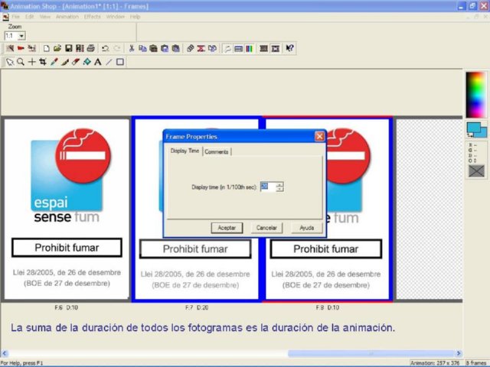Copy selected frames icon
Screen dimensions: 490x367
pos(142,48)
